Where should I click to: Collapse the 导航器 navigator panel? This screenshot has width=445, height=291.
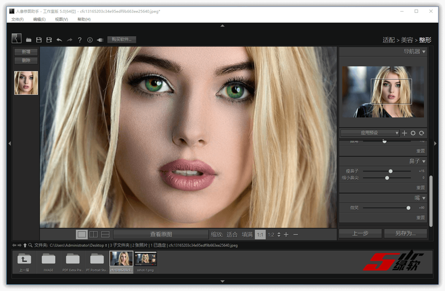[x=423, y=52]
